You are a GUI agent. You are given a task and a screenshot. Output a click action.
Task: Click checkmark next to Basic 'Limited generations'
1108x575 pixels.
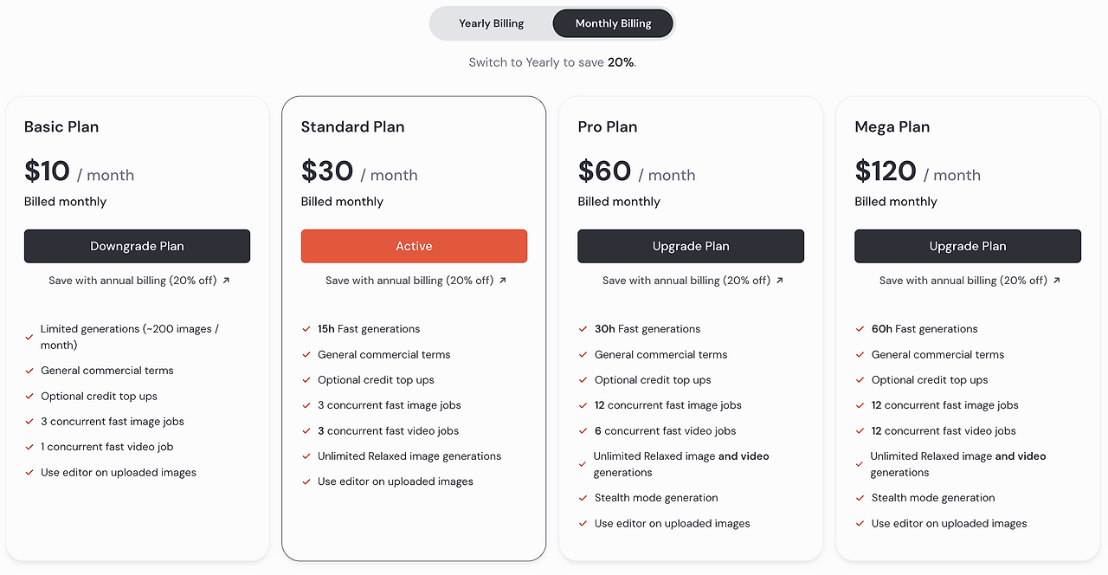[x=29, y=337]
